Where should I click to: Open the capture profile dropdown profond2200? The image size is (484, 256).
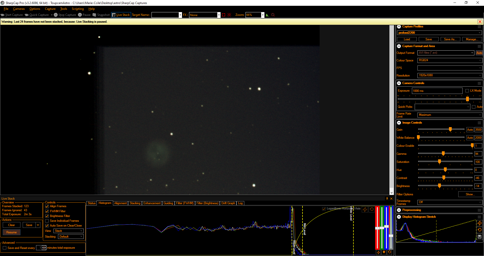pyautogui.click(x=439, y=33)
